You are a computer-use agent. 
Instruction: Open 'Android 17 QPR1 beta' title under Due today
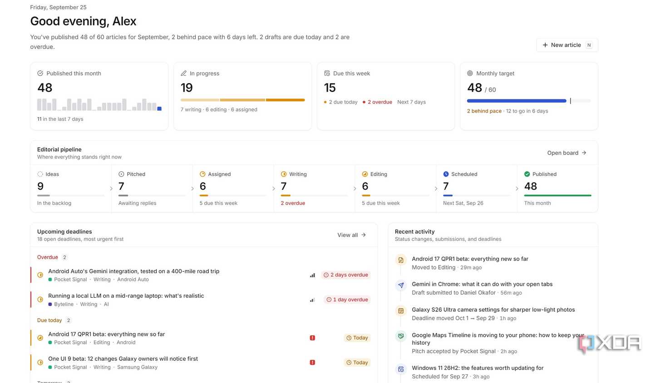tap(107, 334)
